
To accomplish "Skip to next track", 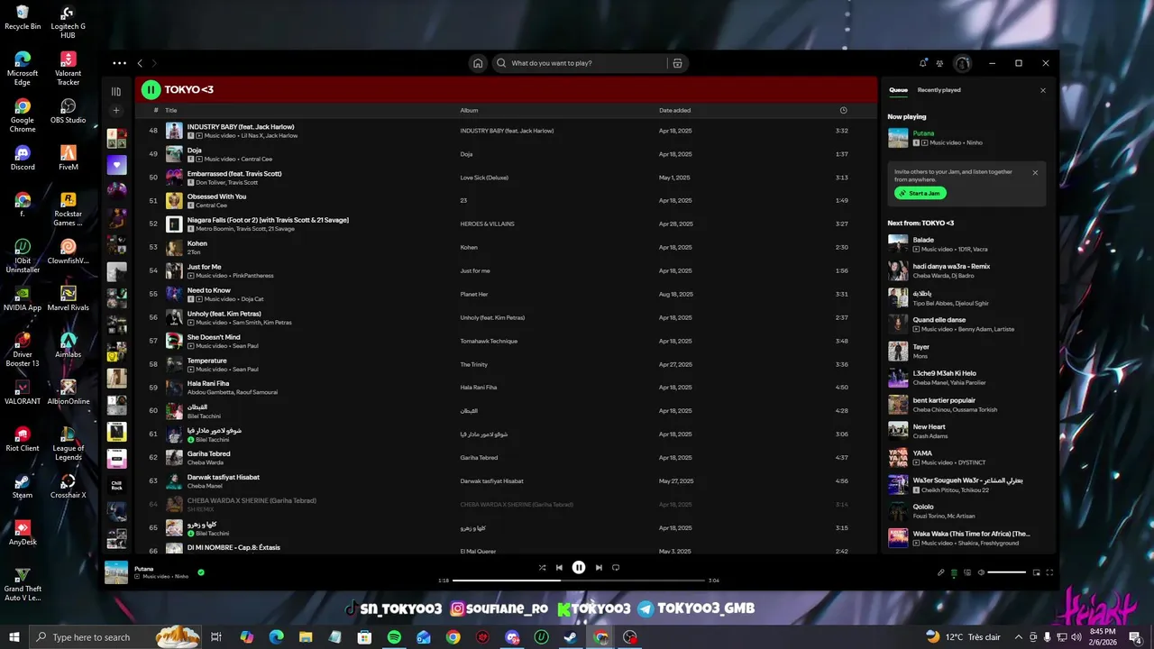I will [599, 568].
